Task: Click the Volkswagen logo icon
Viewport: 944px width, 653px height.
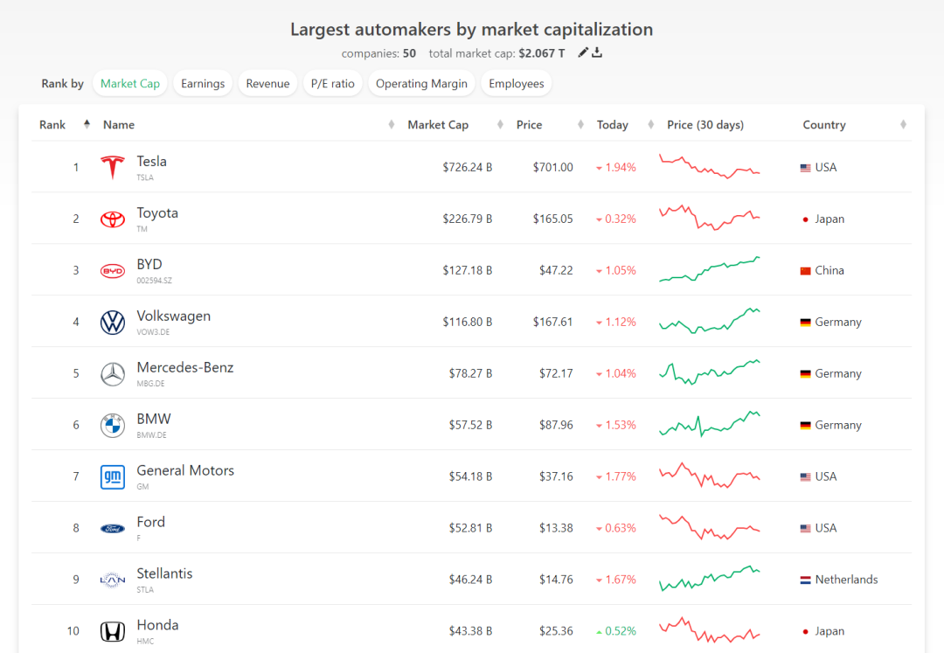Action: tap(113, 323)
